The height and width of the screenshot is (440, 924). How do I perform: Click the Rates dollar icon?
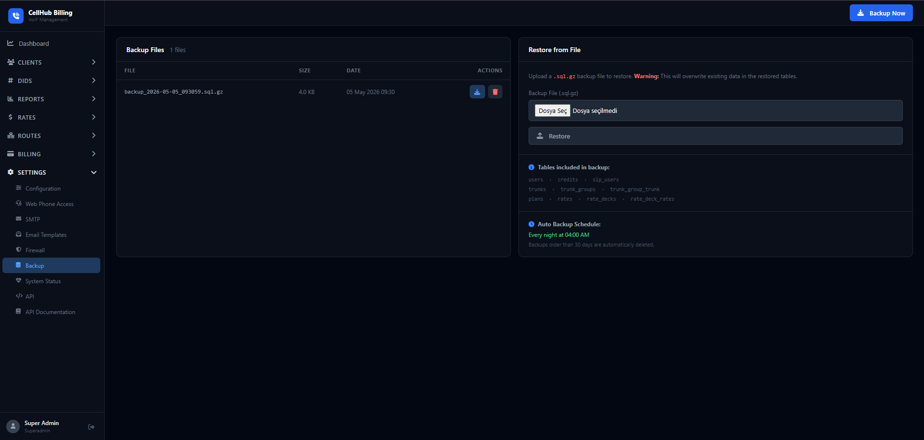click(x=11, y=117)
